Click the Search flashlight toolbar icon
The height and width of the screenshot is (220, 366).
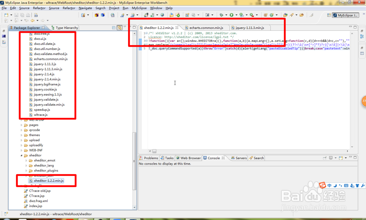(x=292, y=15)
